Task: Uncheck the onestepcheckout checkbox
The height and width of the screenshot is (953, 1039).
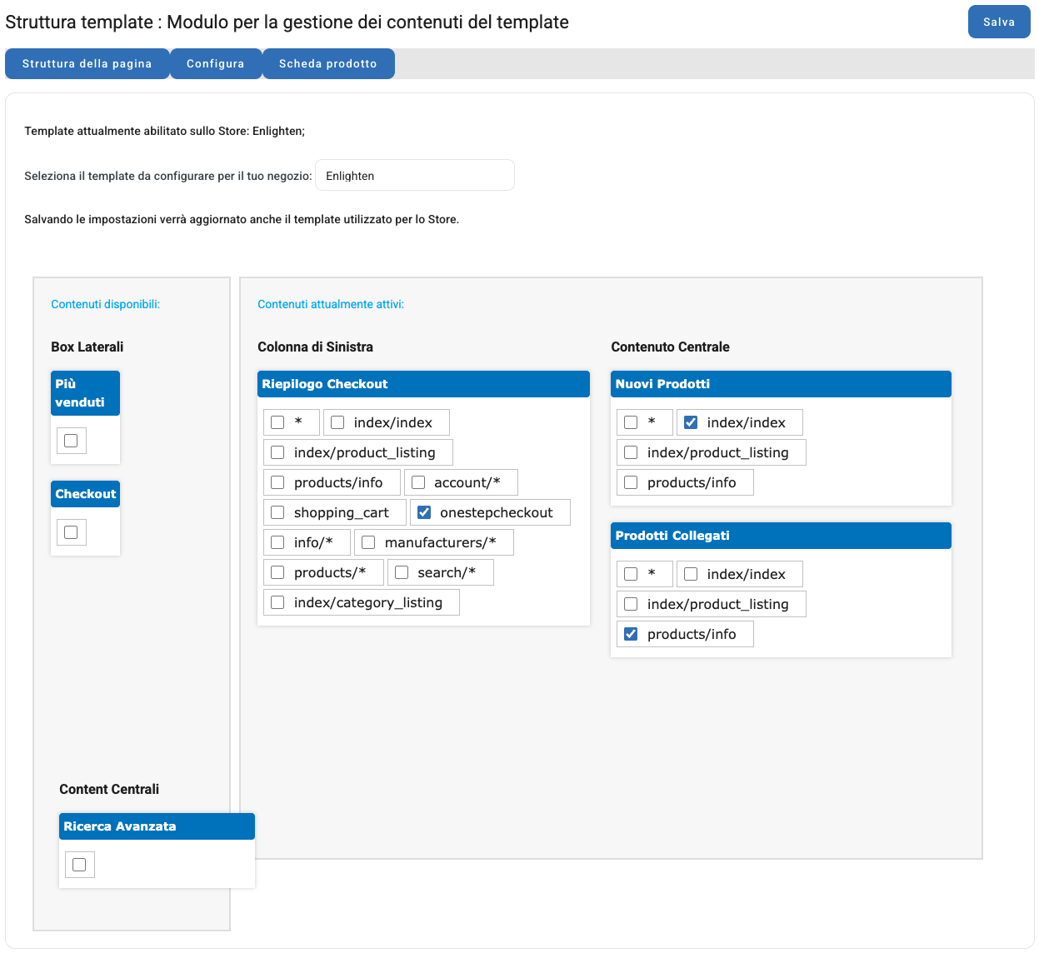Action: click(x=424, y=512)
